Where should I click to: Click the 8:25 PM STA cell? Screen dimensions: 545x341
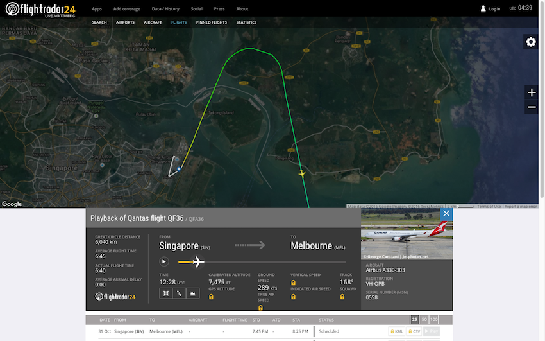coord(300,331)
